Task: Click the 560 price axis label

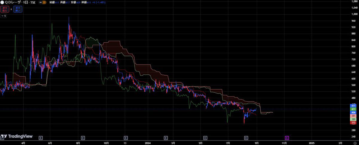Action: (x=354, y=85)
